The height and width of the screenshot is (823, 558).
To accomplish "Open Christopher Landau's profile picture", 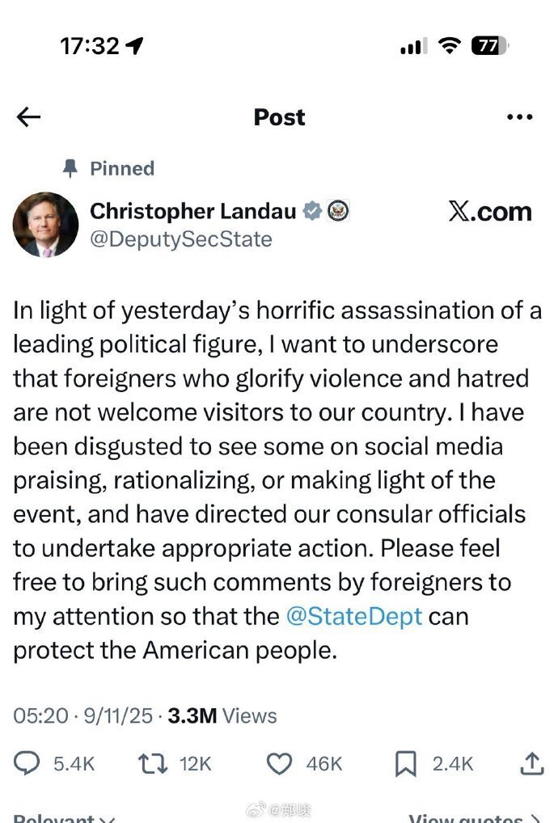I will [46, 225].
